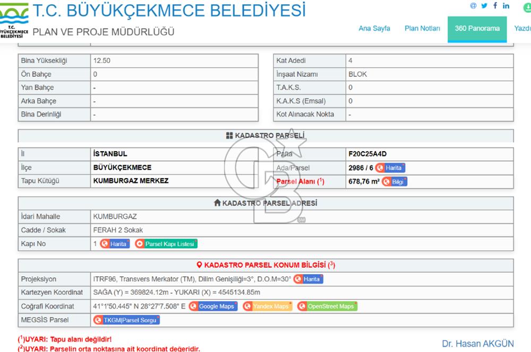Screen dimensions: 531x352
Task: Open Harita button in Kapı No row
Action: [x=115, y=244]
